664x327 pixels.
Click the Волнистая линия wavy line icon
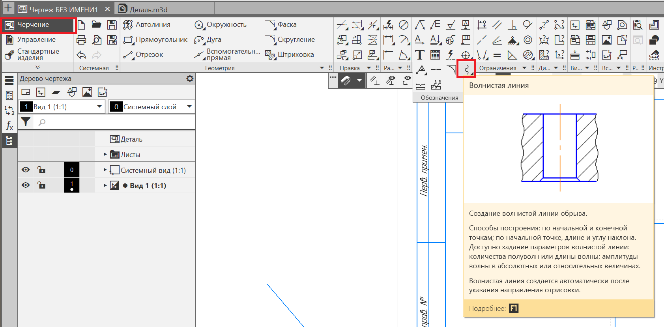(466, 69)
